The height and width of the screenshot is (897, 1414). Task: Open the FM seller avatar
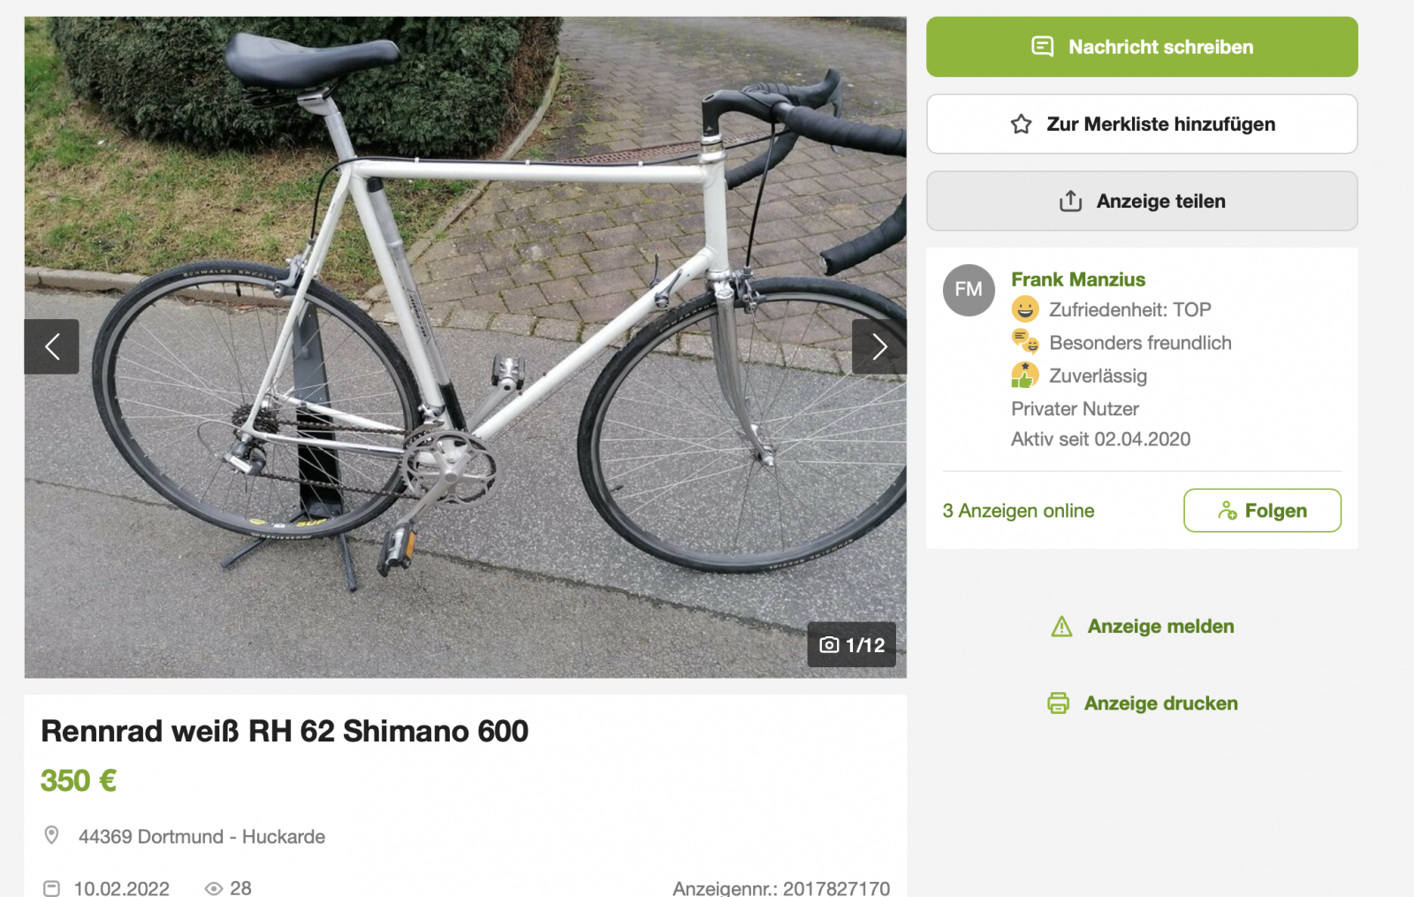coord(969,290)
